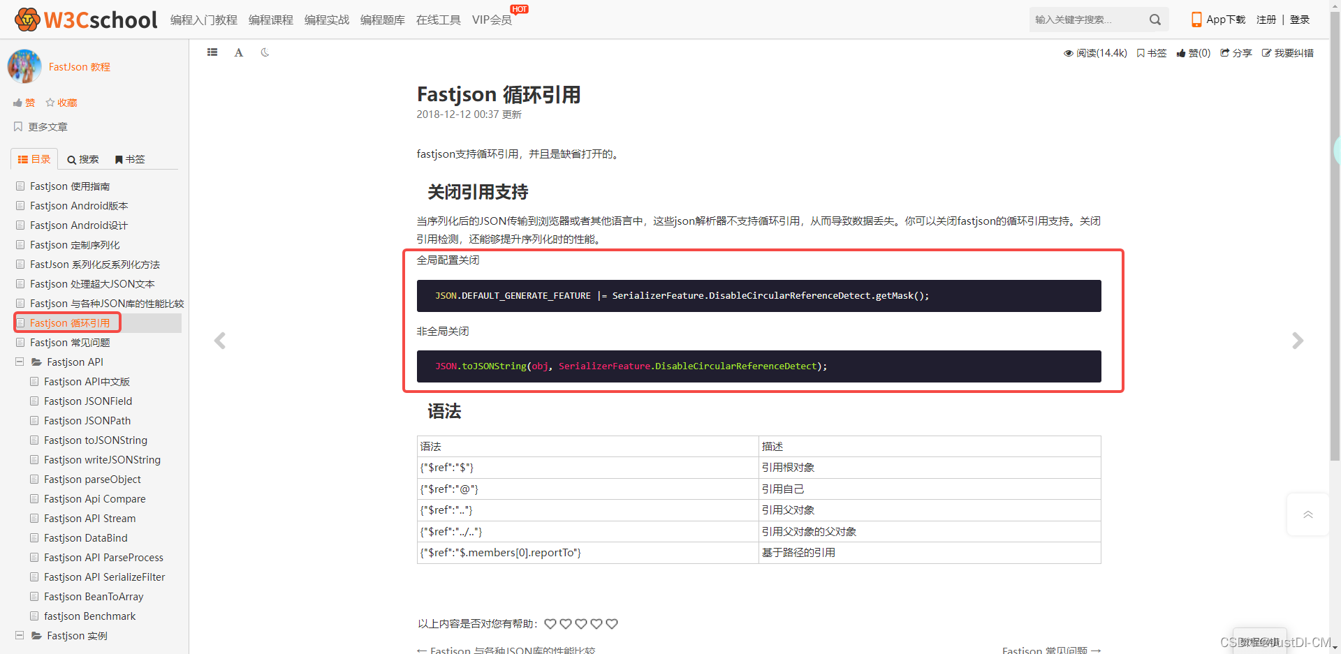This screenshot has width=1341, height=654.
Task: Like the article with 赞(0)
Action: pos(1194,53)
